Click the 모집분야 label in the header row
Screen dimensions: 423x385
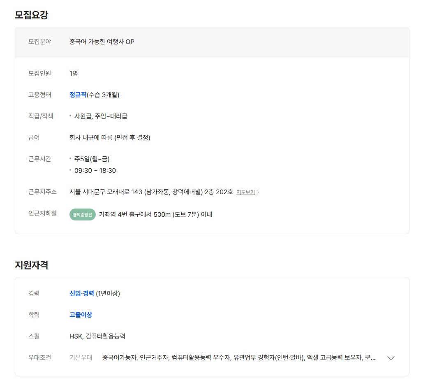[x=40, y=42]
